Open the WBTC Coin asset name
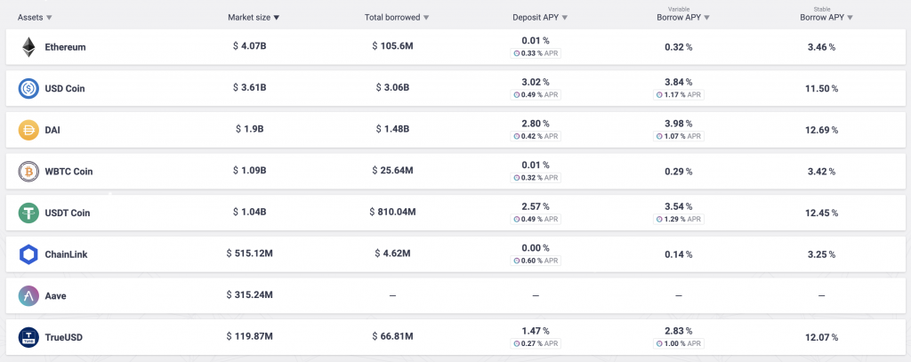The image size is (911, 362). [69, 172]
